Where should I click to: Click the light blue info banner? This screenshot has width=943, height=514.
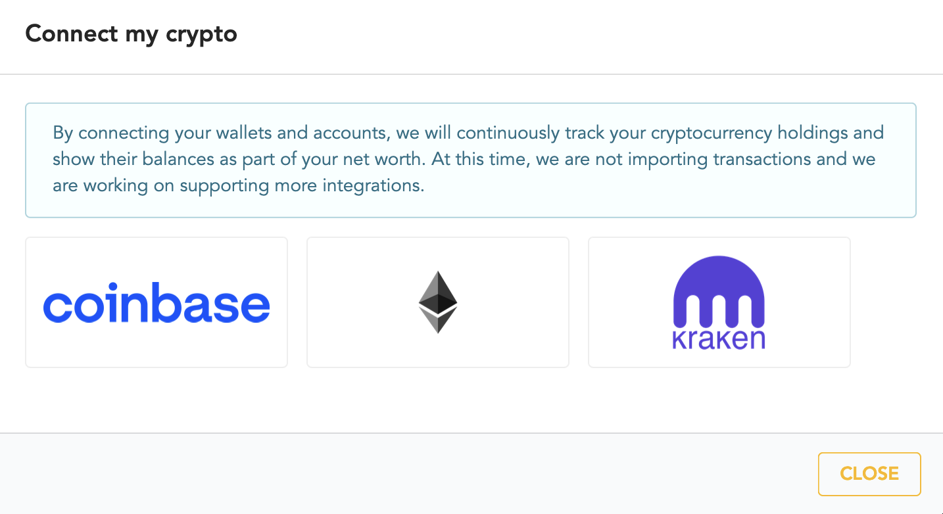click(x=471, y=160)
